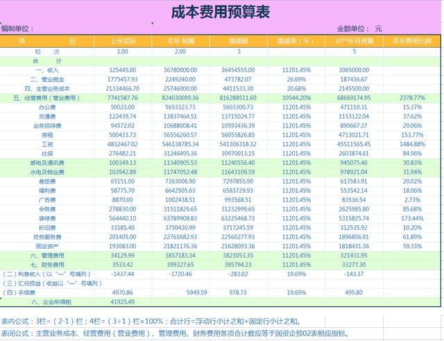Select the 工资 row label
The image size is (444, 341).
pyautogui.click(x=47, y=145)
